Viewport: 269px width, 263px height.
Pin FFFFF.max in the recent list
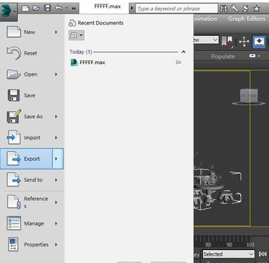point(178,62)
